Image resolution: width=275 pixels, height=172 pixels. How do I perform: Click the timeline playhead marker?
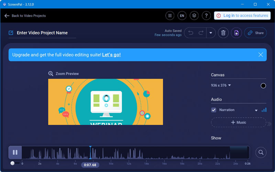[90, 152]
